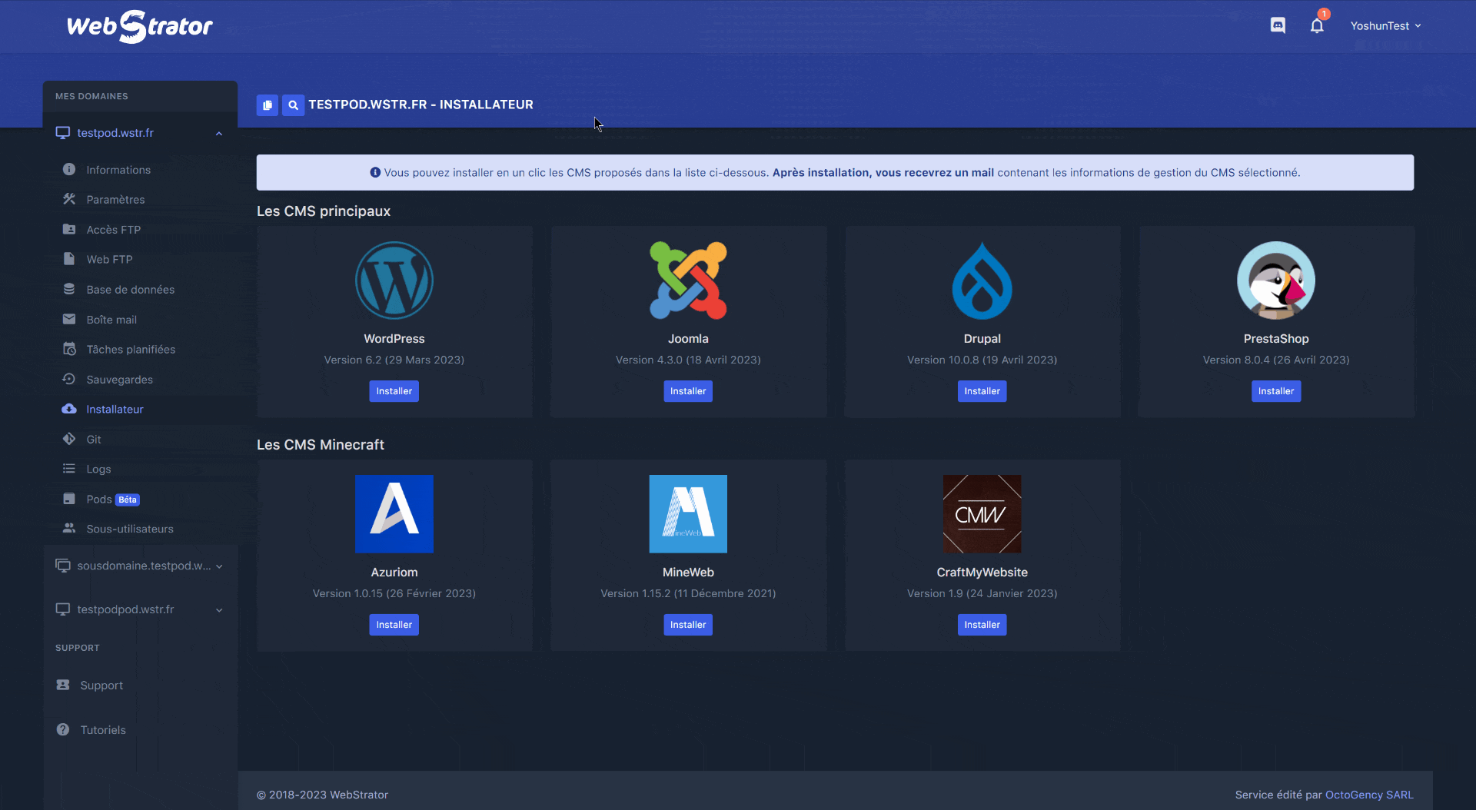Select Git in the sidebar menu
This screenshot has width=1476, height=810.
pos(94,440)
